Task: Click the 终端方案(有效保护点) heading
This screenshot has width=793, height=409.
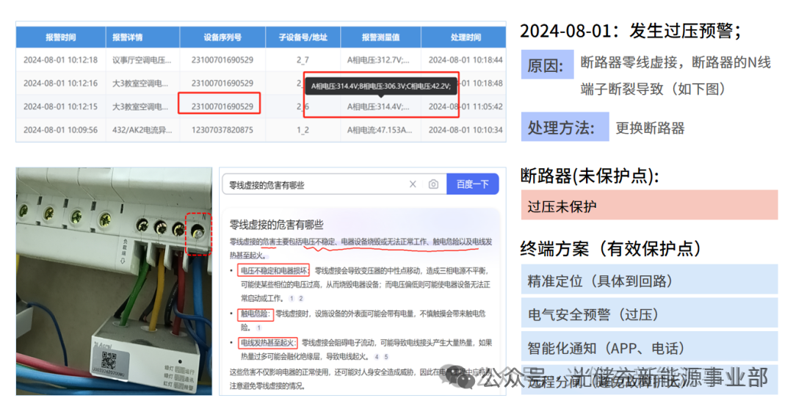Action: (x=612, y=248)
